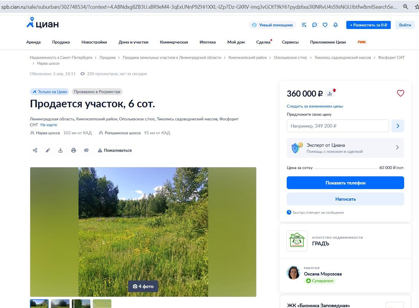Open the Дома и участки menu
The image size is (419, 308).
tap(133, 42)
